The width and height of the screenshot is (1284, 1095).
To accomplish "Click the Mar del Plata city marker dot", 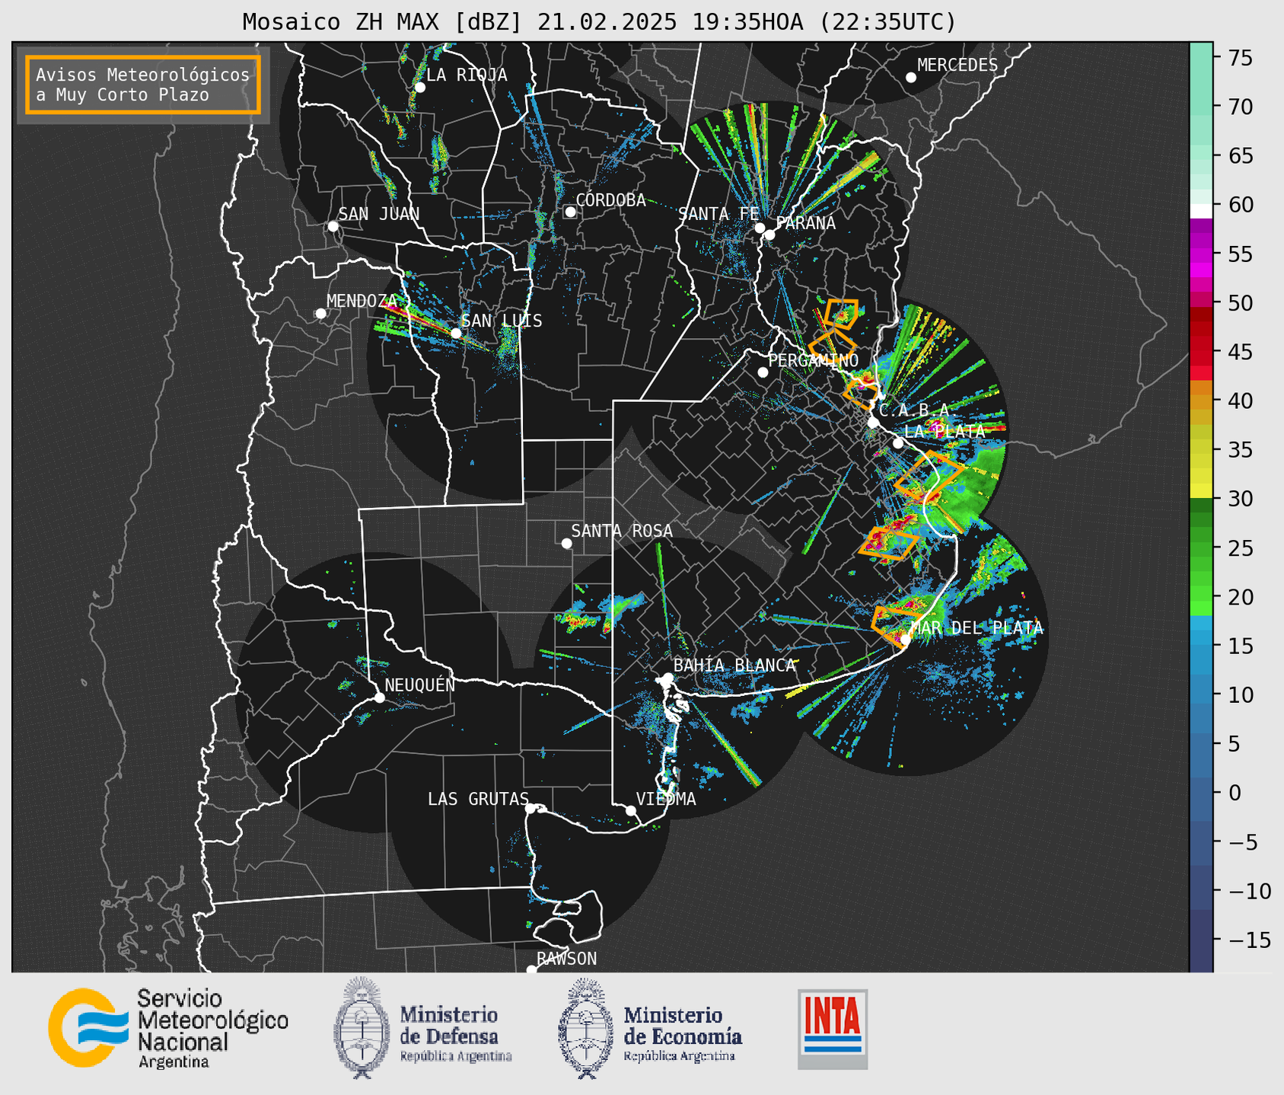I will (905, 640).
